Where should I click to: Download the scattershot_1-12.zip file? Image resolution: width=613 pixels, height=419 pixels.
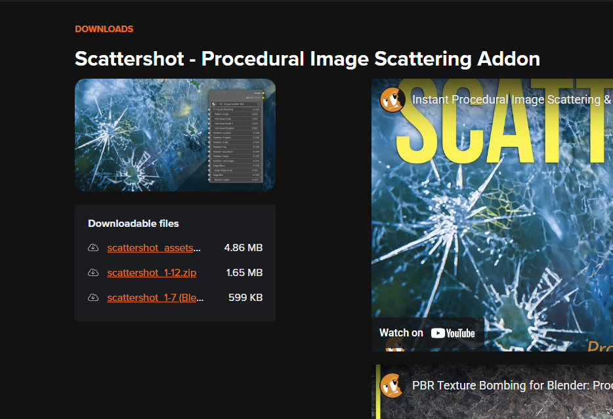pyautogui.click(x=152, y=273)
